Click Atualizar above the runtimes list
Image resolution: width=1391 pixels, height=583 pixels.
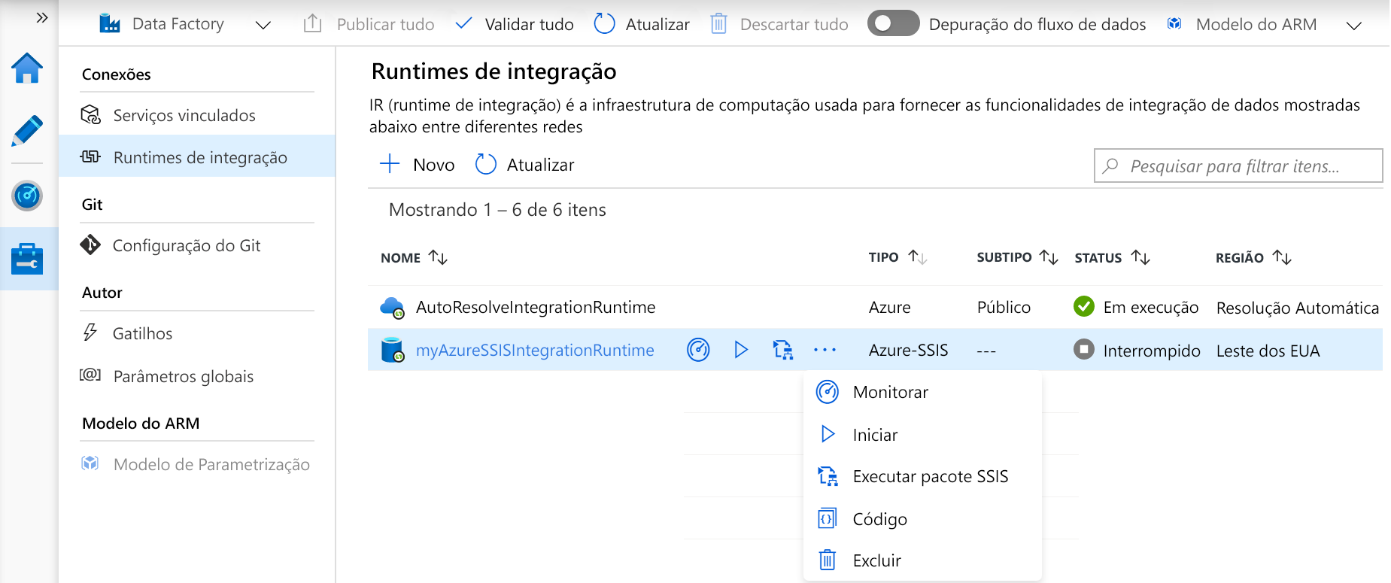click(525, 165)
